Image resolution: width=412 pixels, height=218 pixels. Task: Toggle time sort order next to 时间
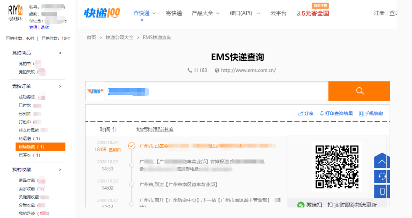114,130
